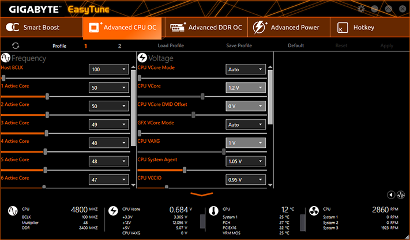
Task: Click the orange chevron expander below panels
Action: (202, 194)
